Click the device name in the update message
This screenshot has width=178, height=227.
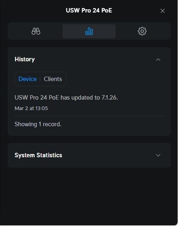[37, 98]
